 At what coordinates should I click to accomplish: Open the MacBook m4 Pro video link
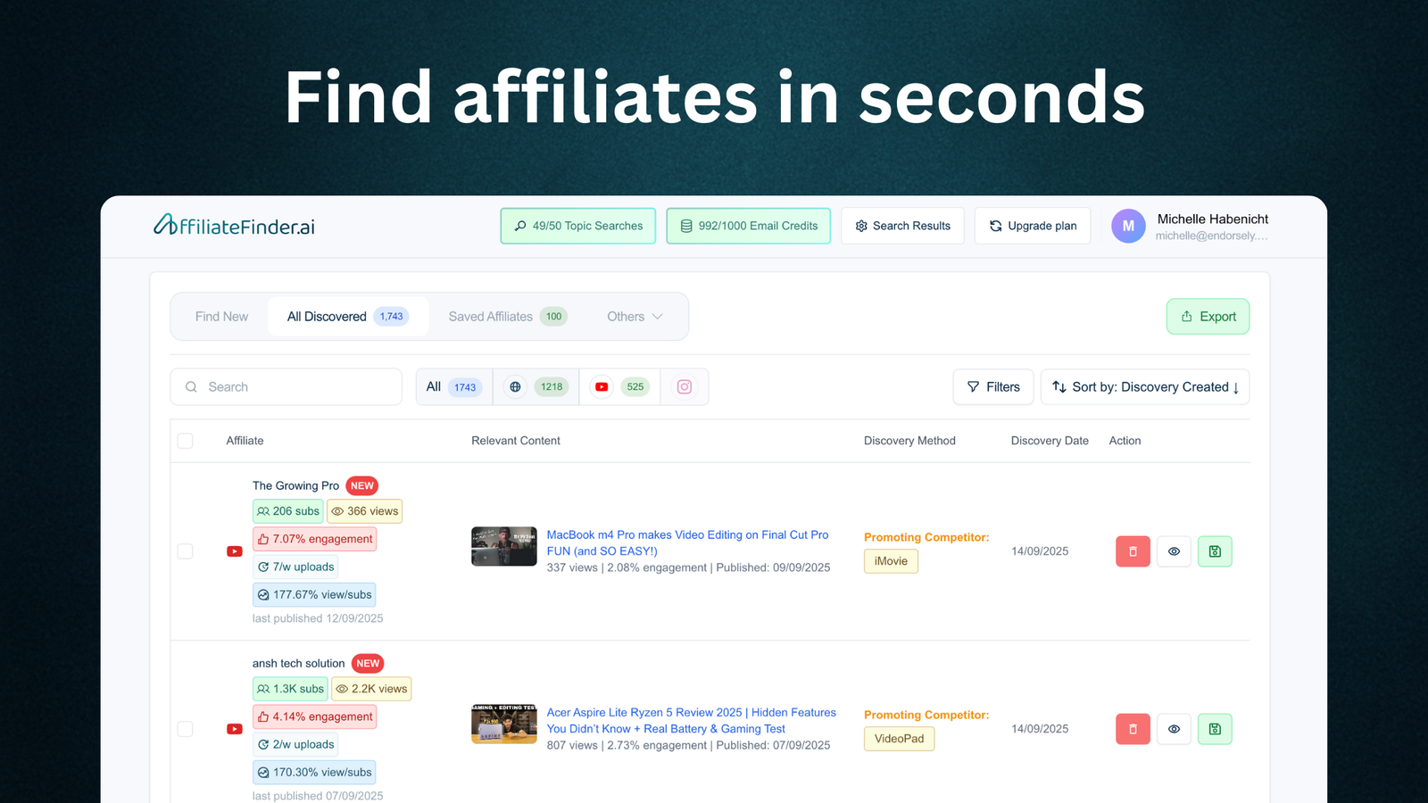point(687,542)
